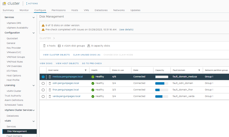Switch to the Monitor tab
Screen dimensions: 229x137
[24, 10]
